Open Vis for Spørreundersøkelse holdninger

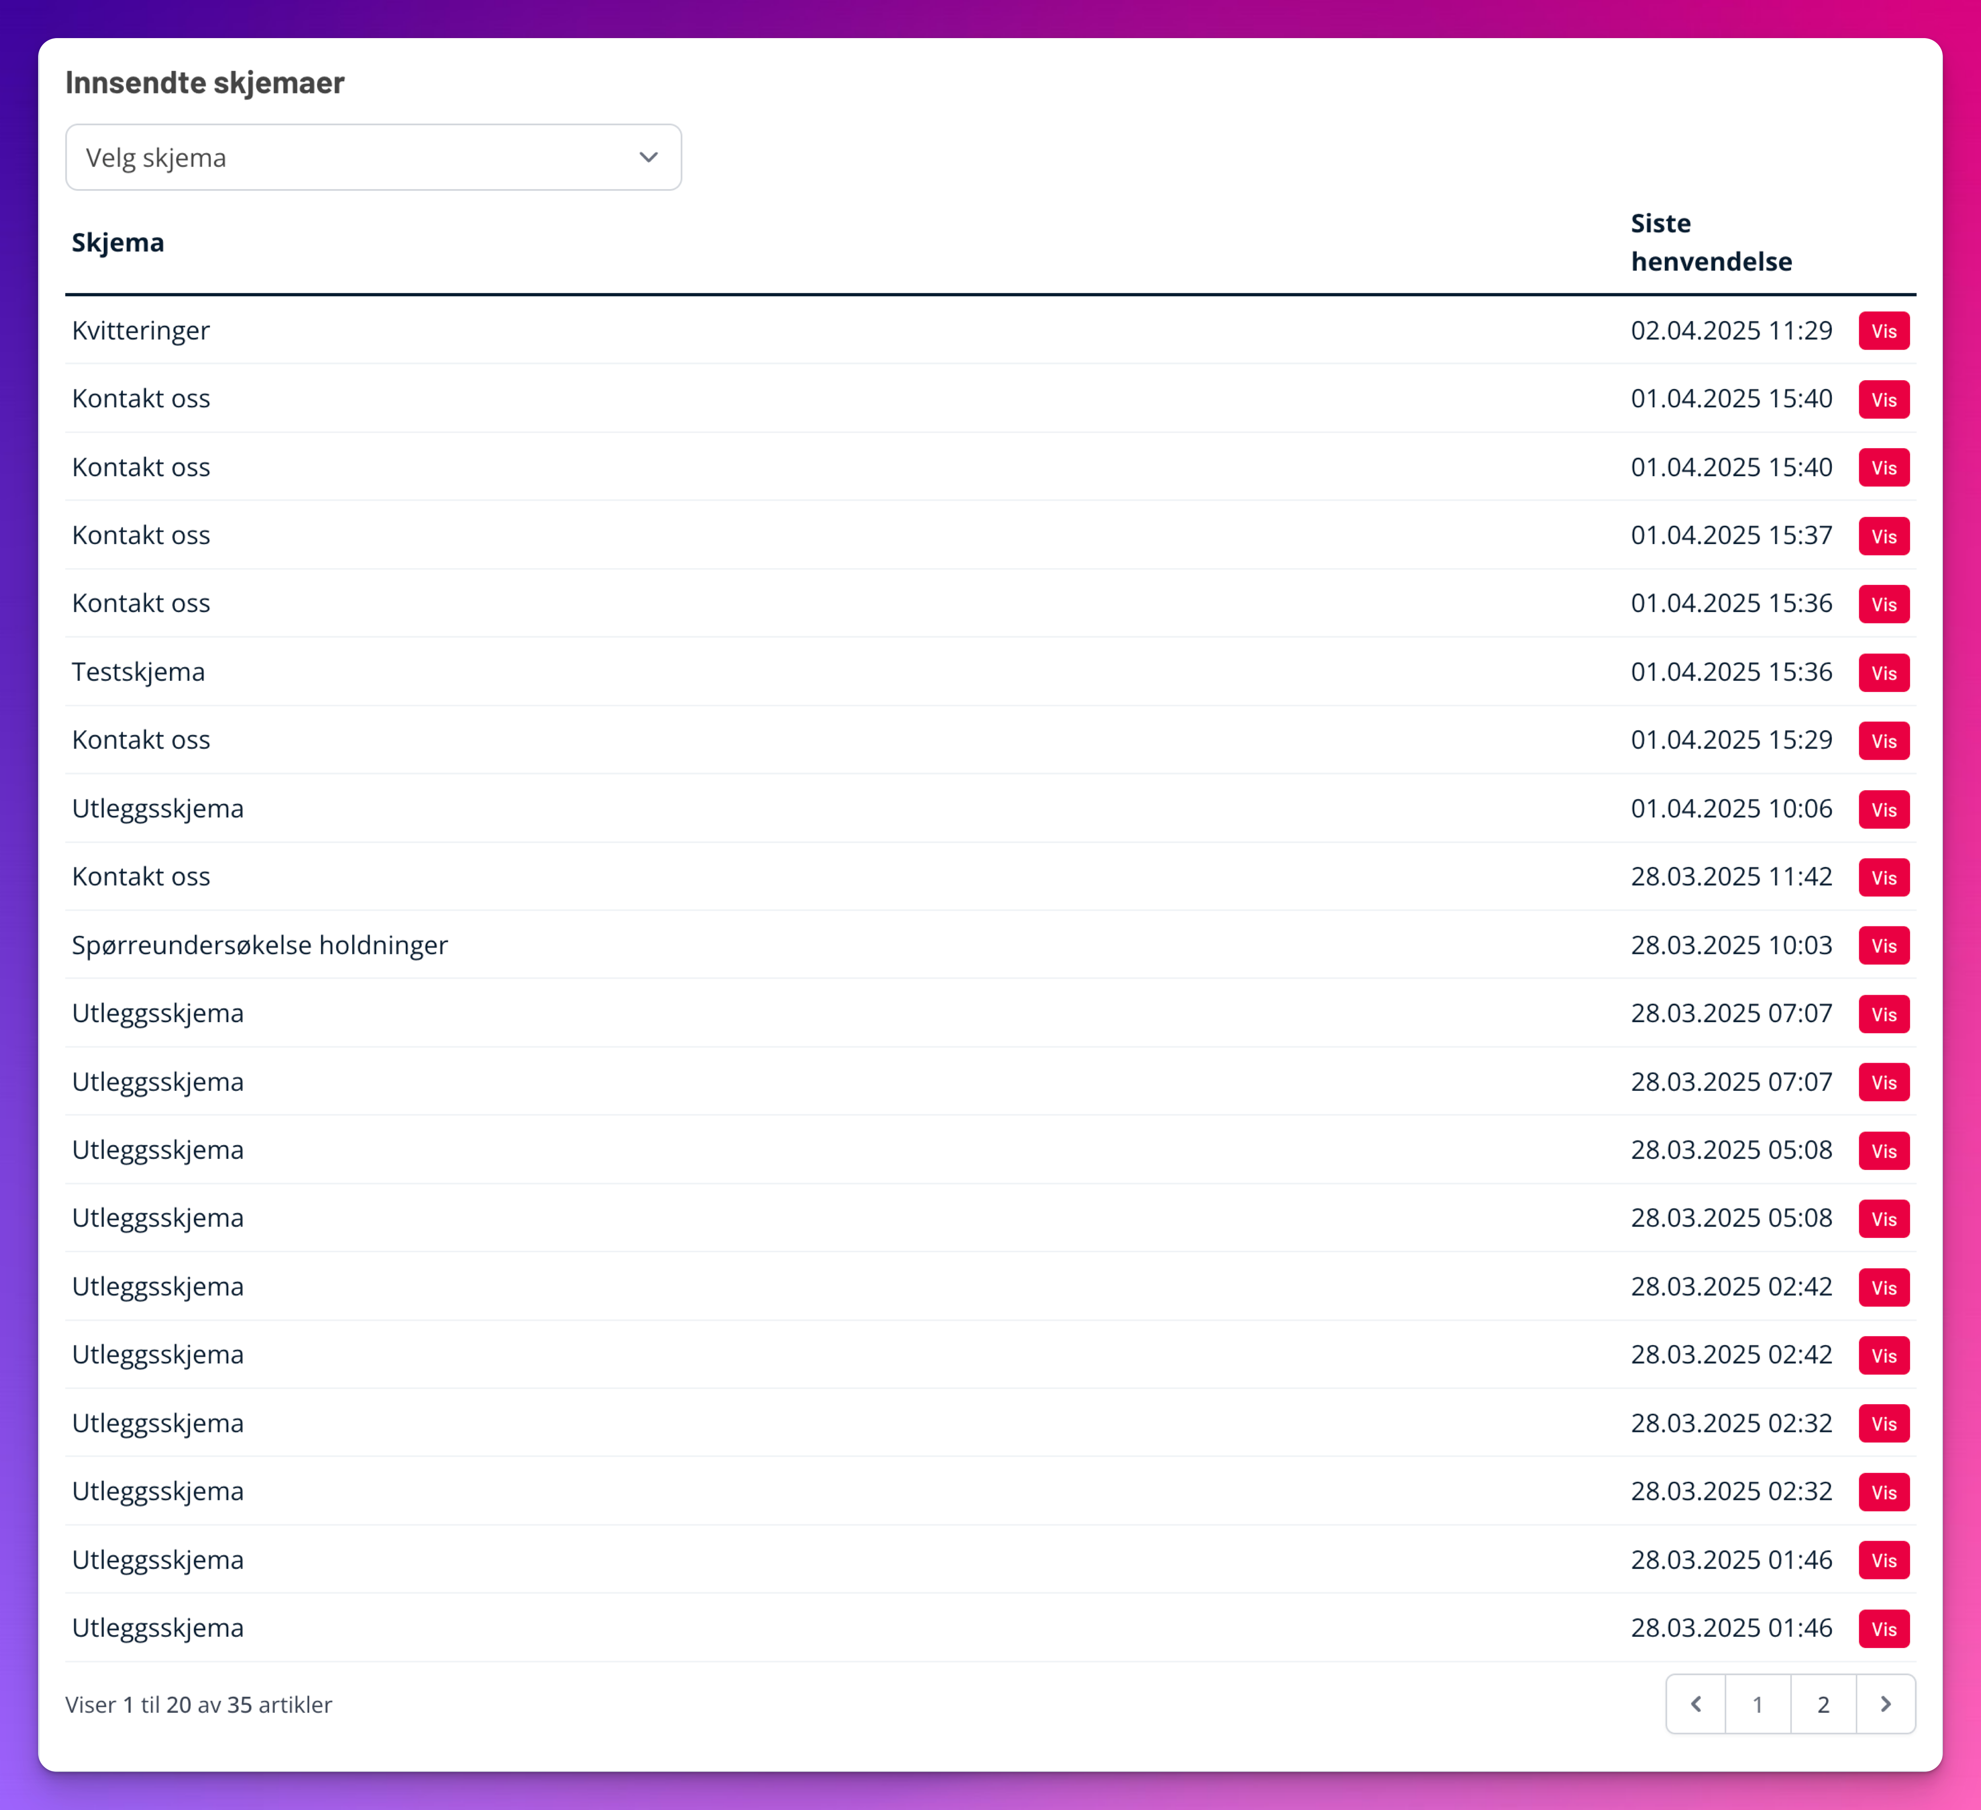1883,946
